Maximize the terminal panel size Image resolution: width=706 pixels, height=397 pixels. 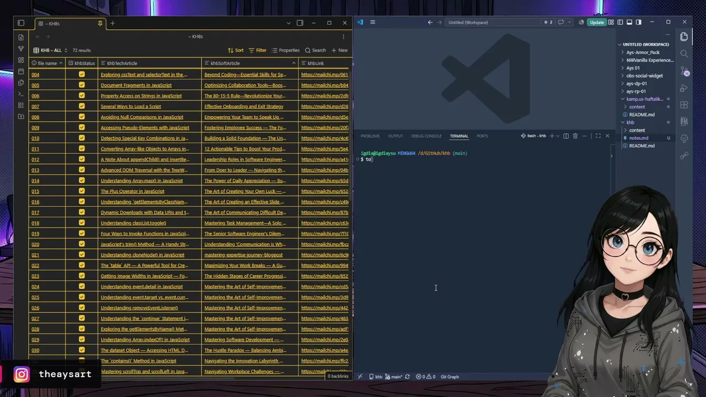click(x=598, y=136)
